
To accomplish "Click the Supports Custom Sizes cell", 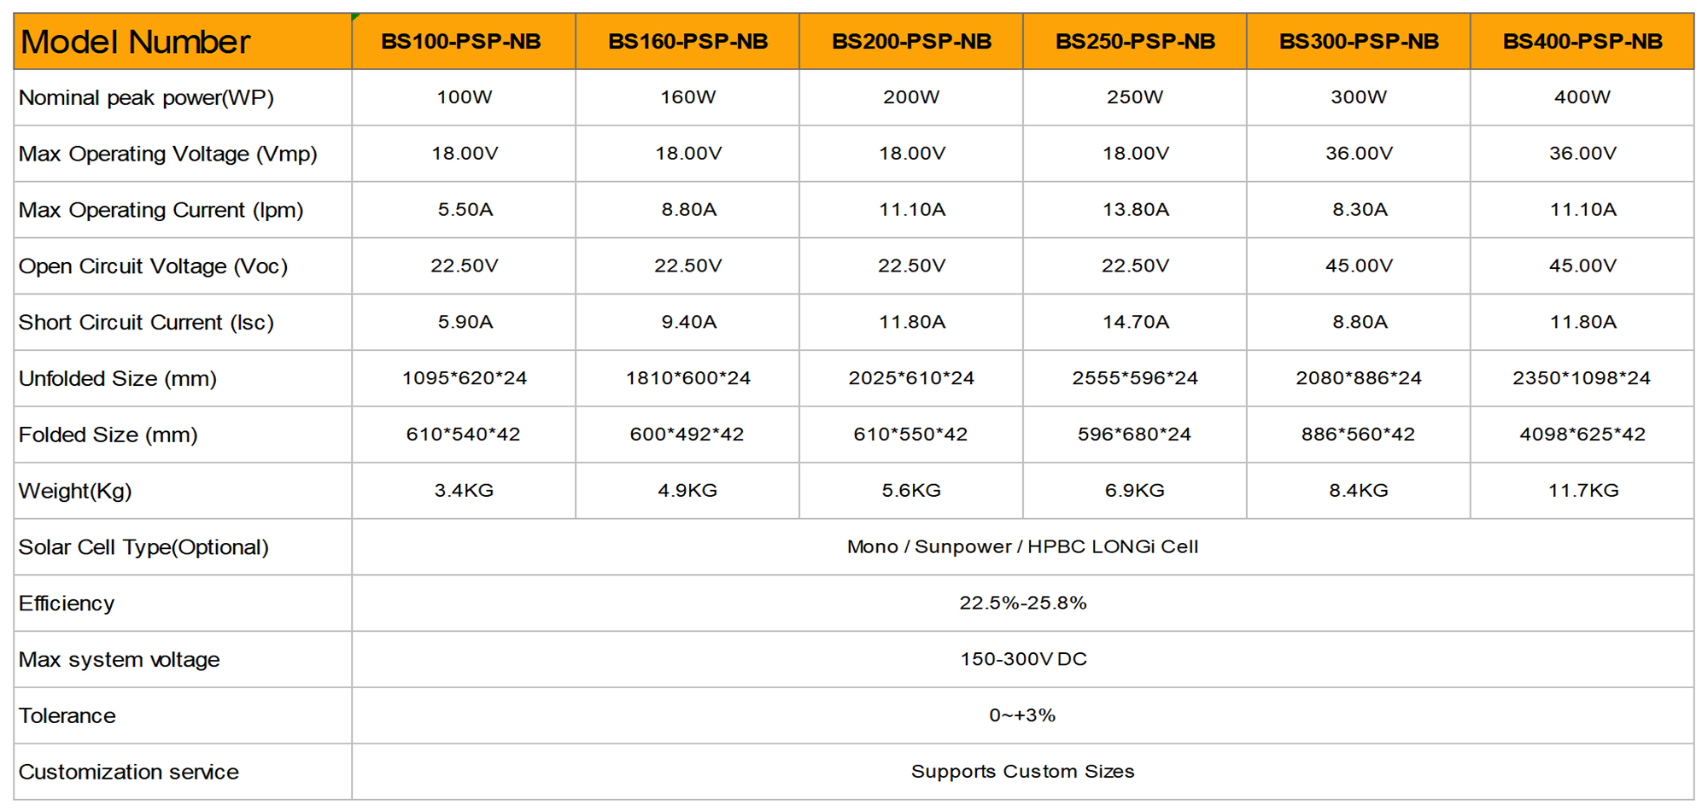I will 1022,772.
